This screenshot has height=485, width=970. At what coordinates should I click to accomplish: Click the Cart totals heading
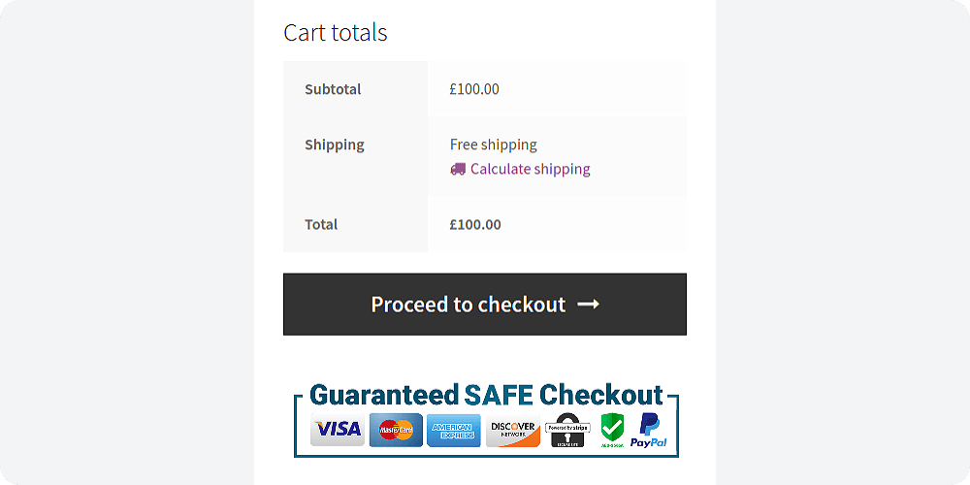[336, 33]
